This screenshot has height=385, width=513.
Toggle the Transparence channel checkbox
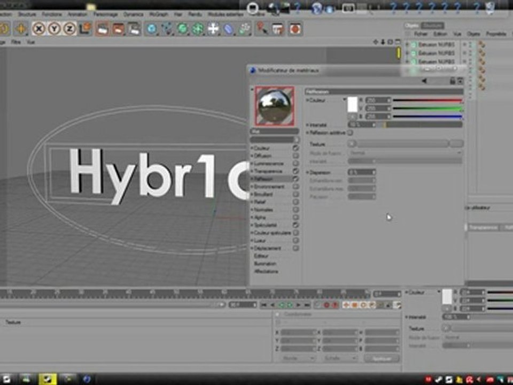295,171
